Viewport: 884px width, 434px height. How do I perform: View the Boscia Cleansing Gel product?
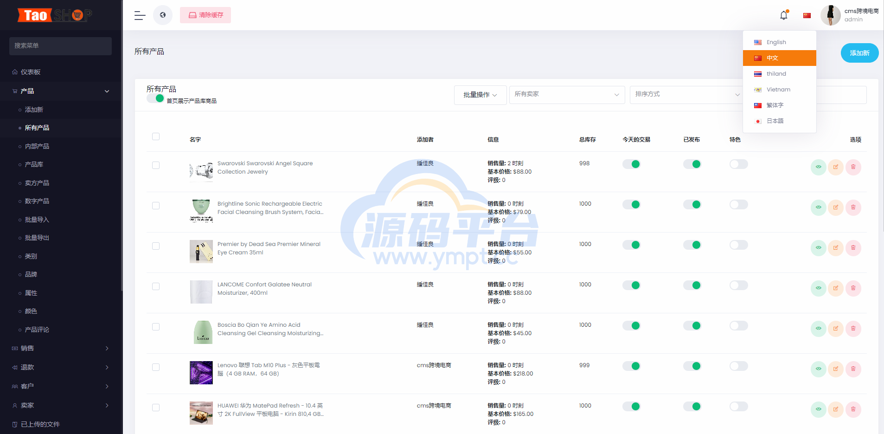tap(819, 329)
